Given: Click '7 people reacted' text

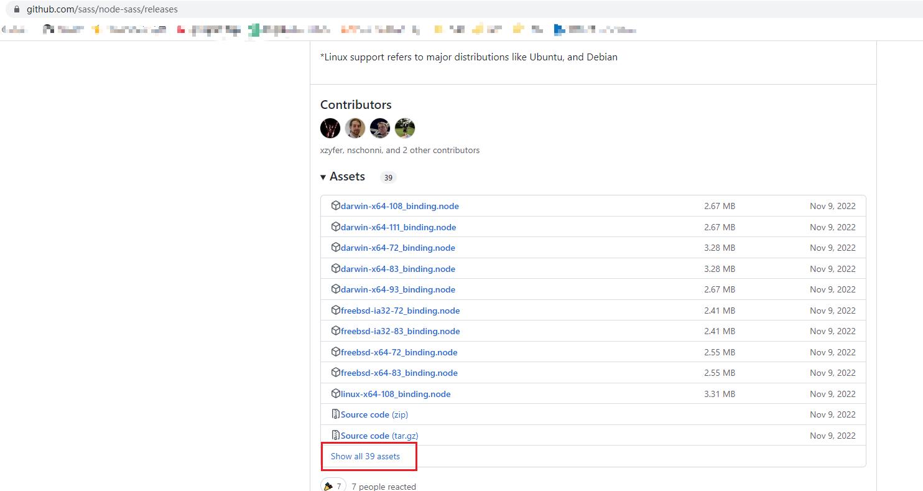Looking at the screenshot, I should point(384,487).
